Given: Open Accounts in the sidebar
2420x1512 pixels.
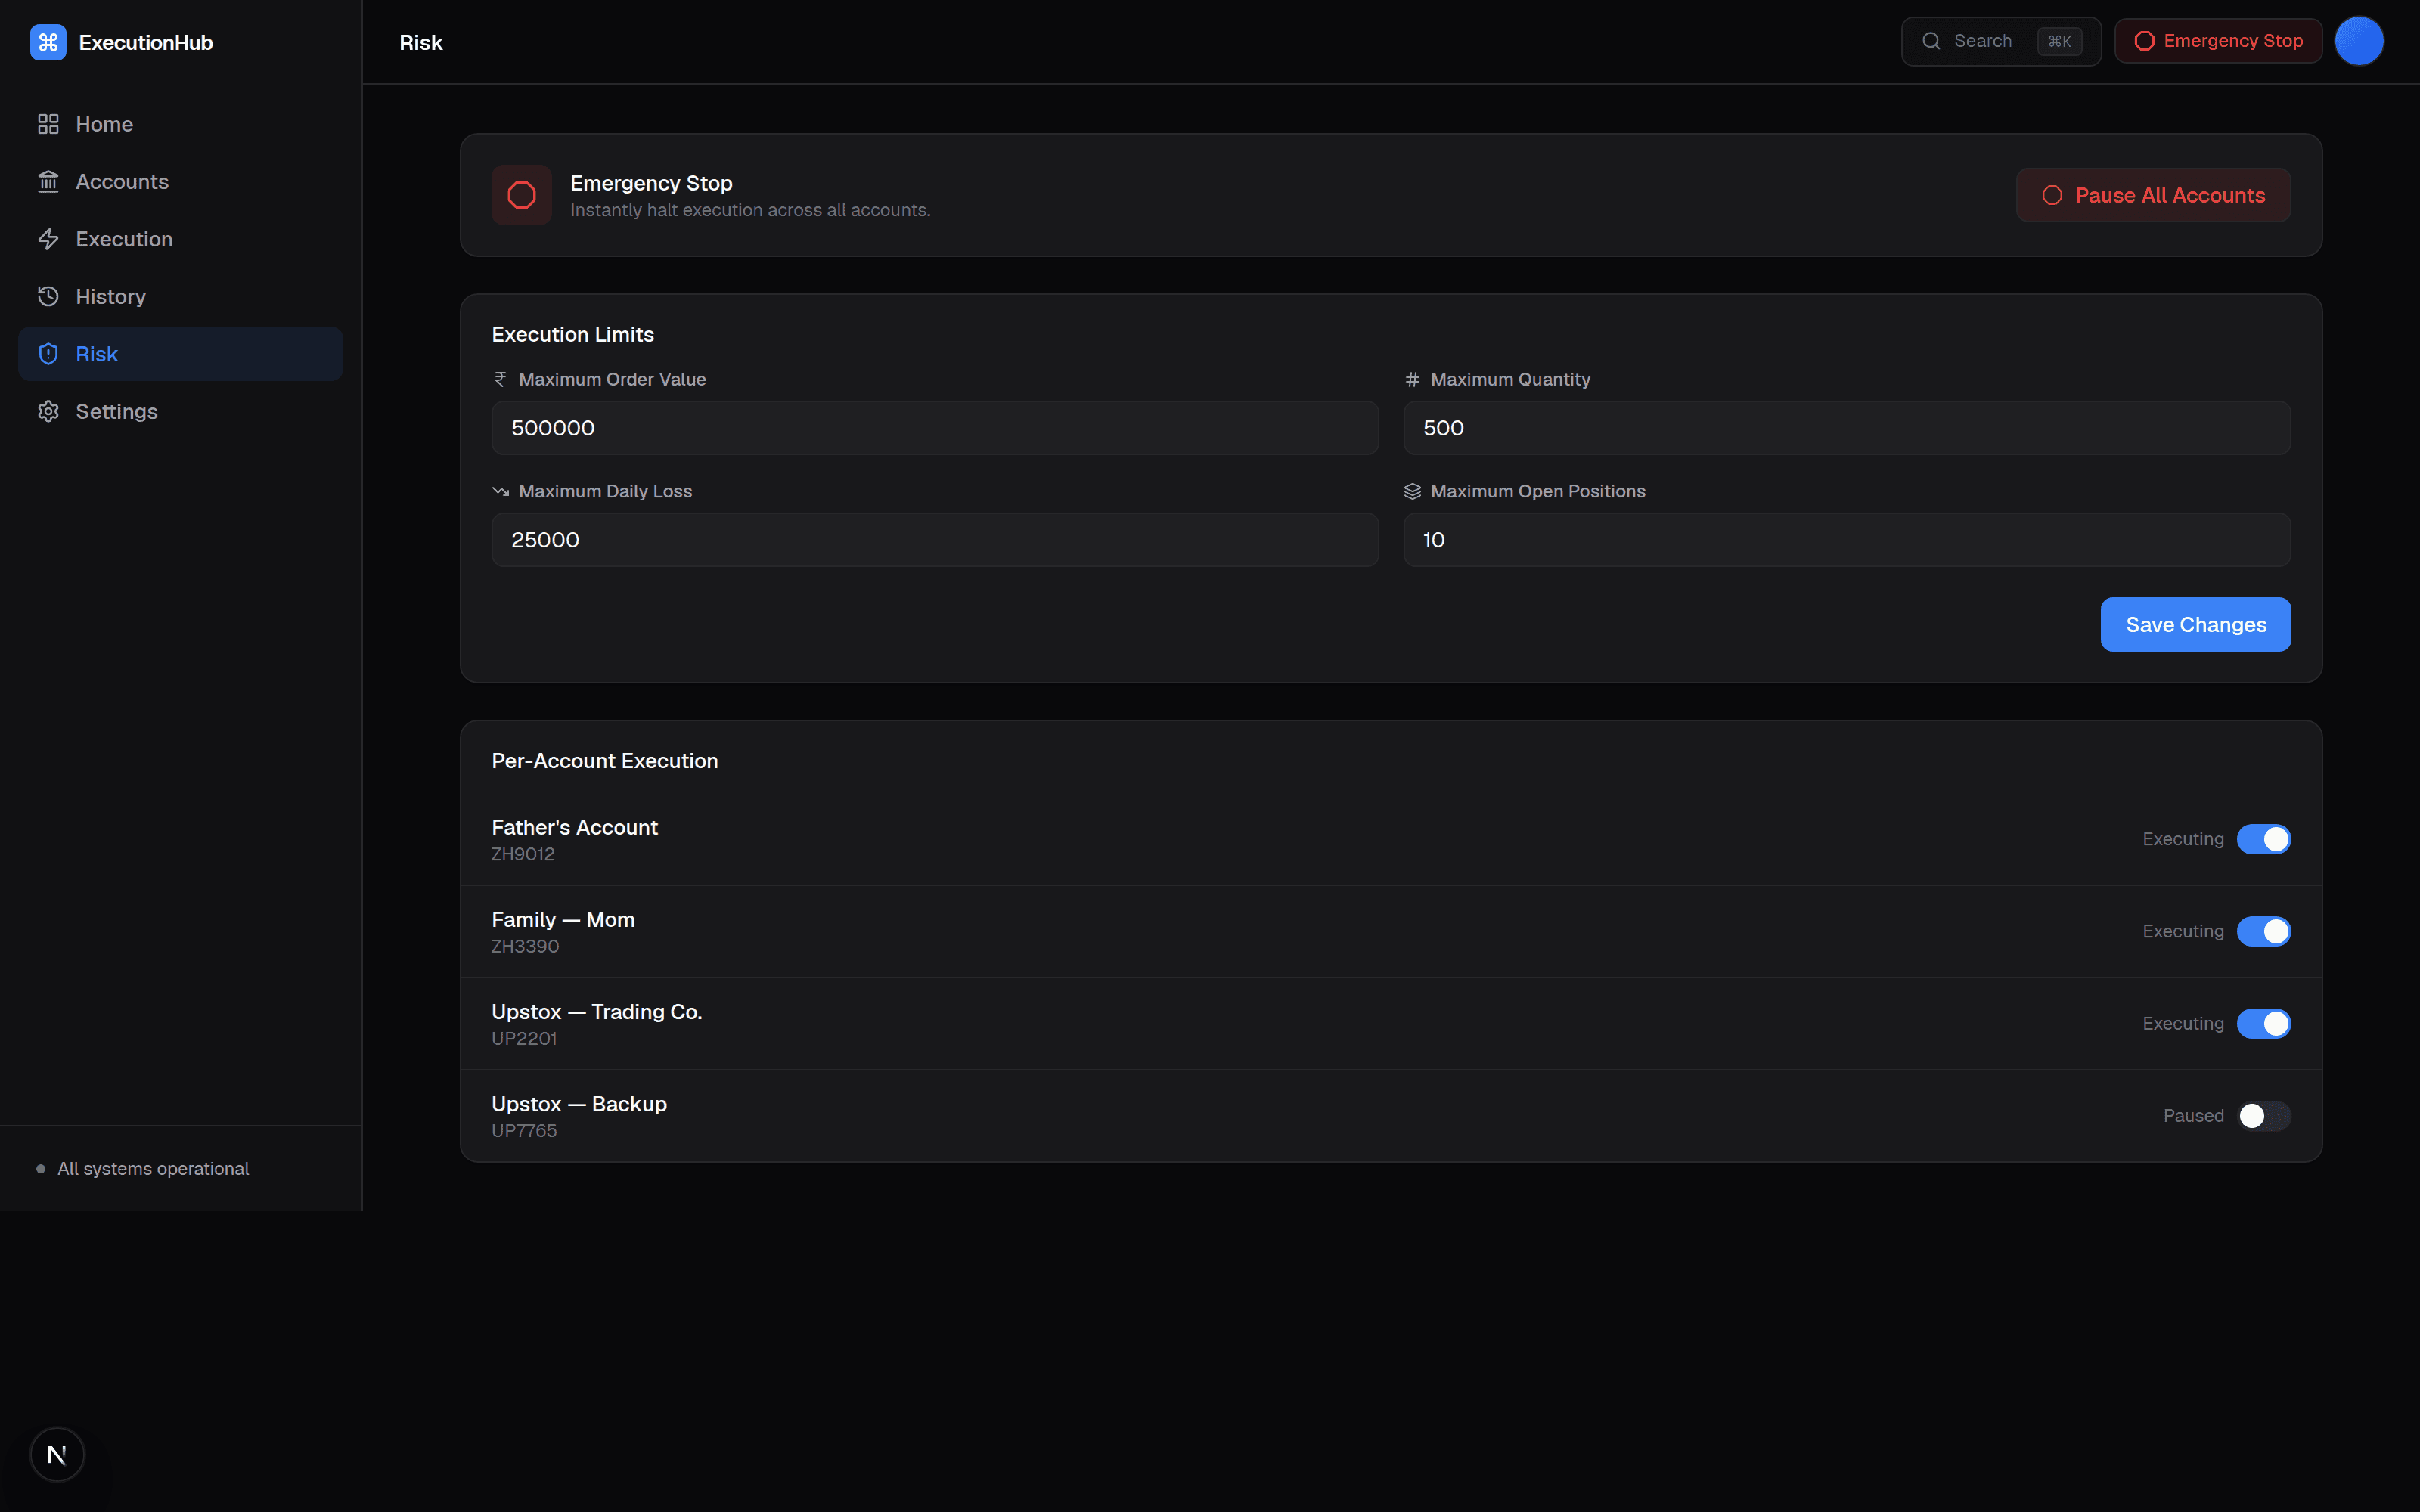Looking at the screenshot, I should pos(181,182).
